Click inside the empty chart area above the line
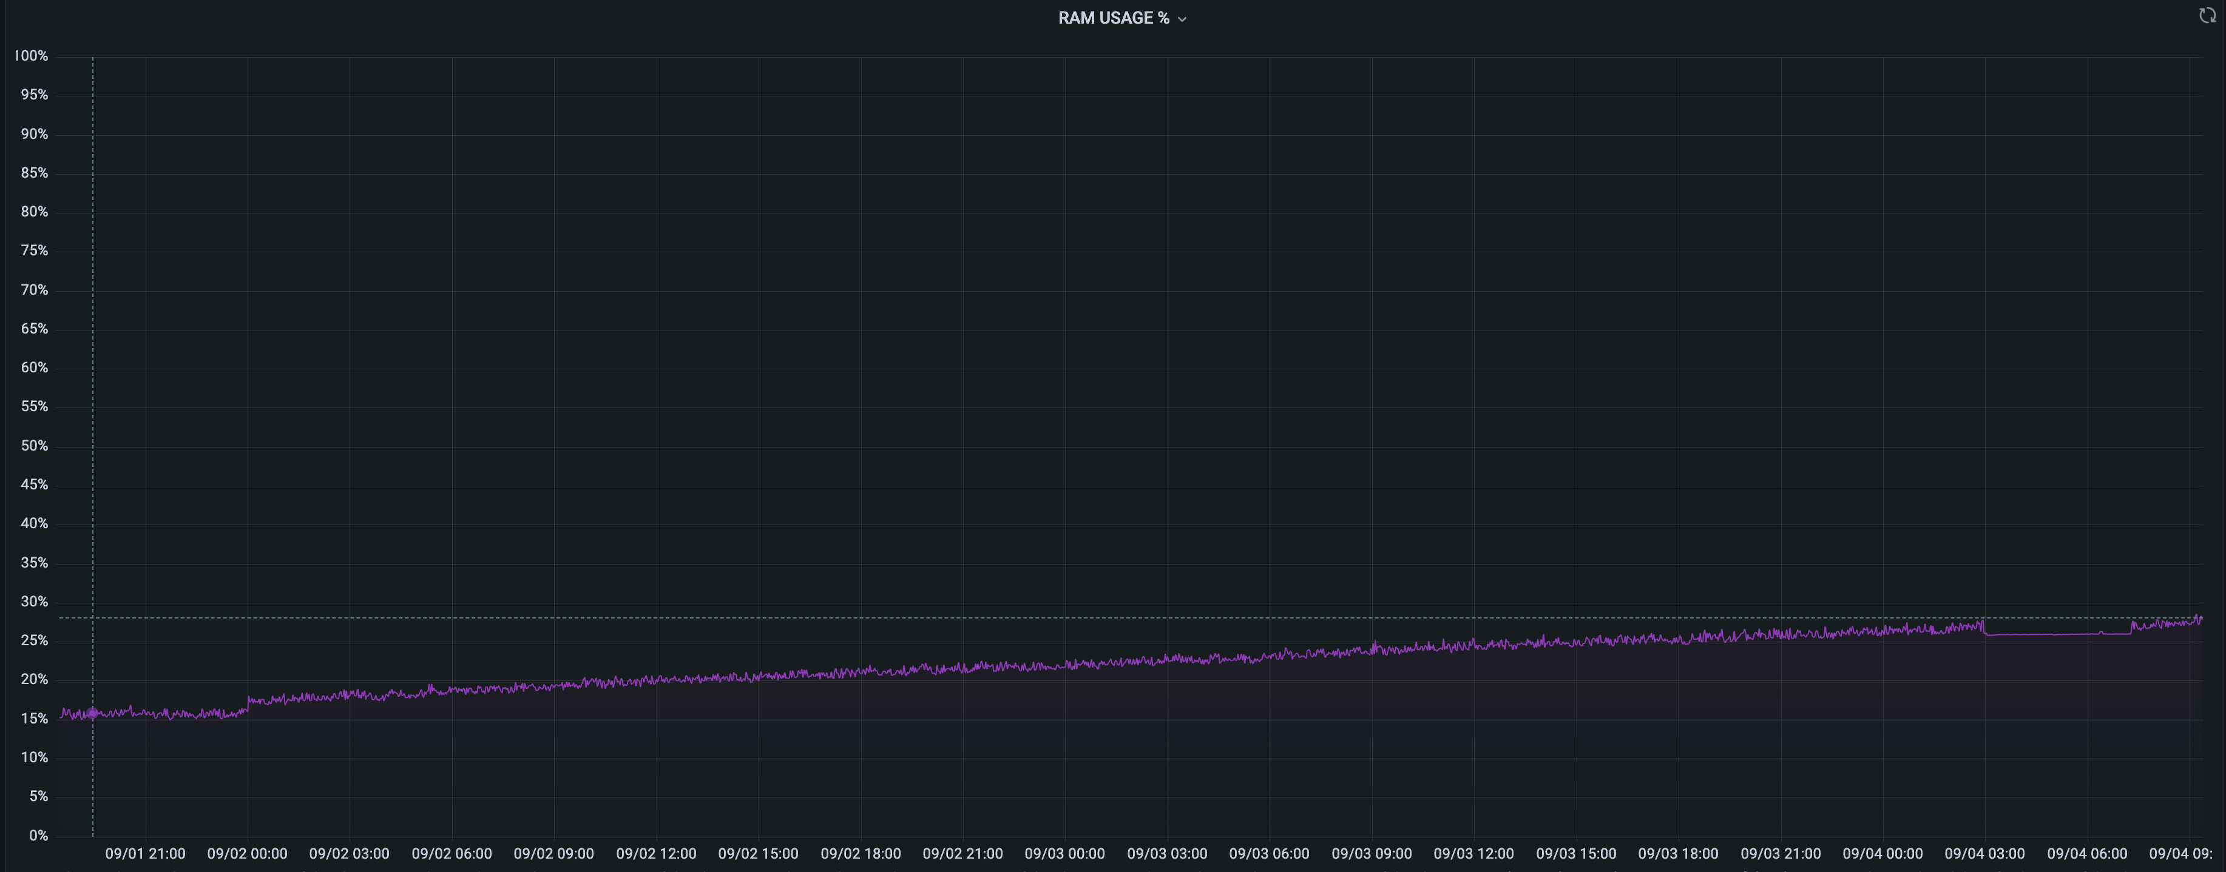Screen dimensions: 2226x872 [x=1123, y=346]
